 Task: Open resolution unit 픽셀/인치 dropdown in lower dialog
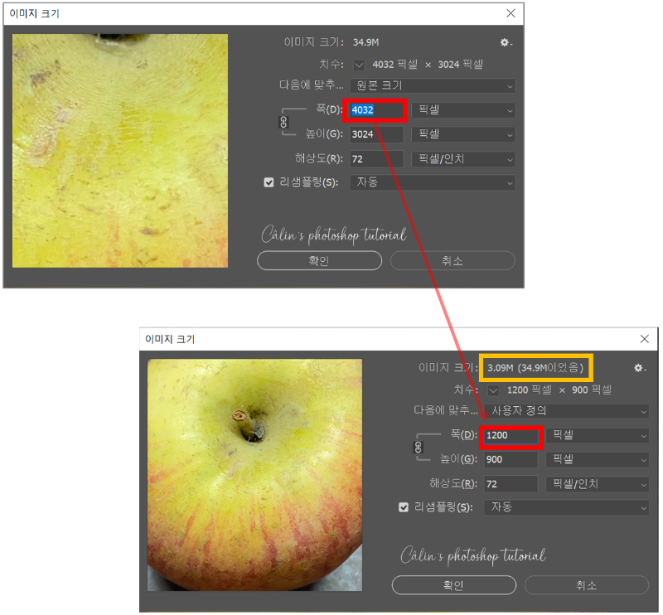coord(598,484)
